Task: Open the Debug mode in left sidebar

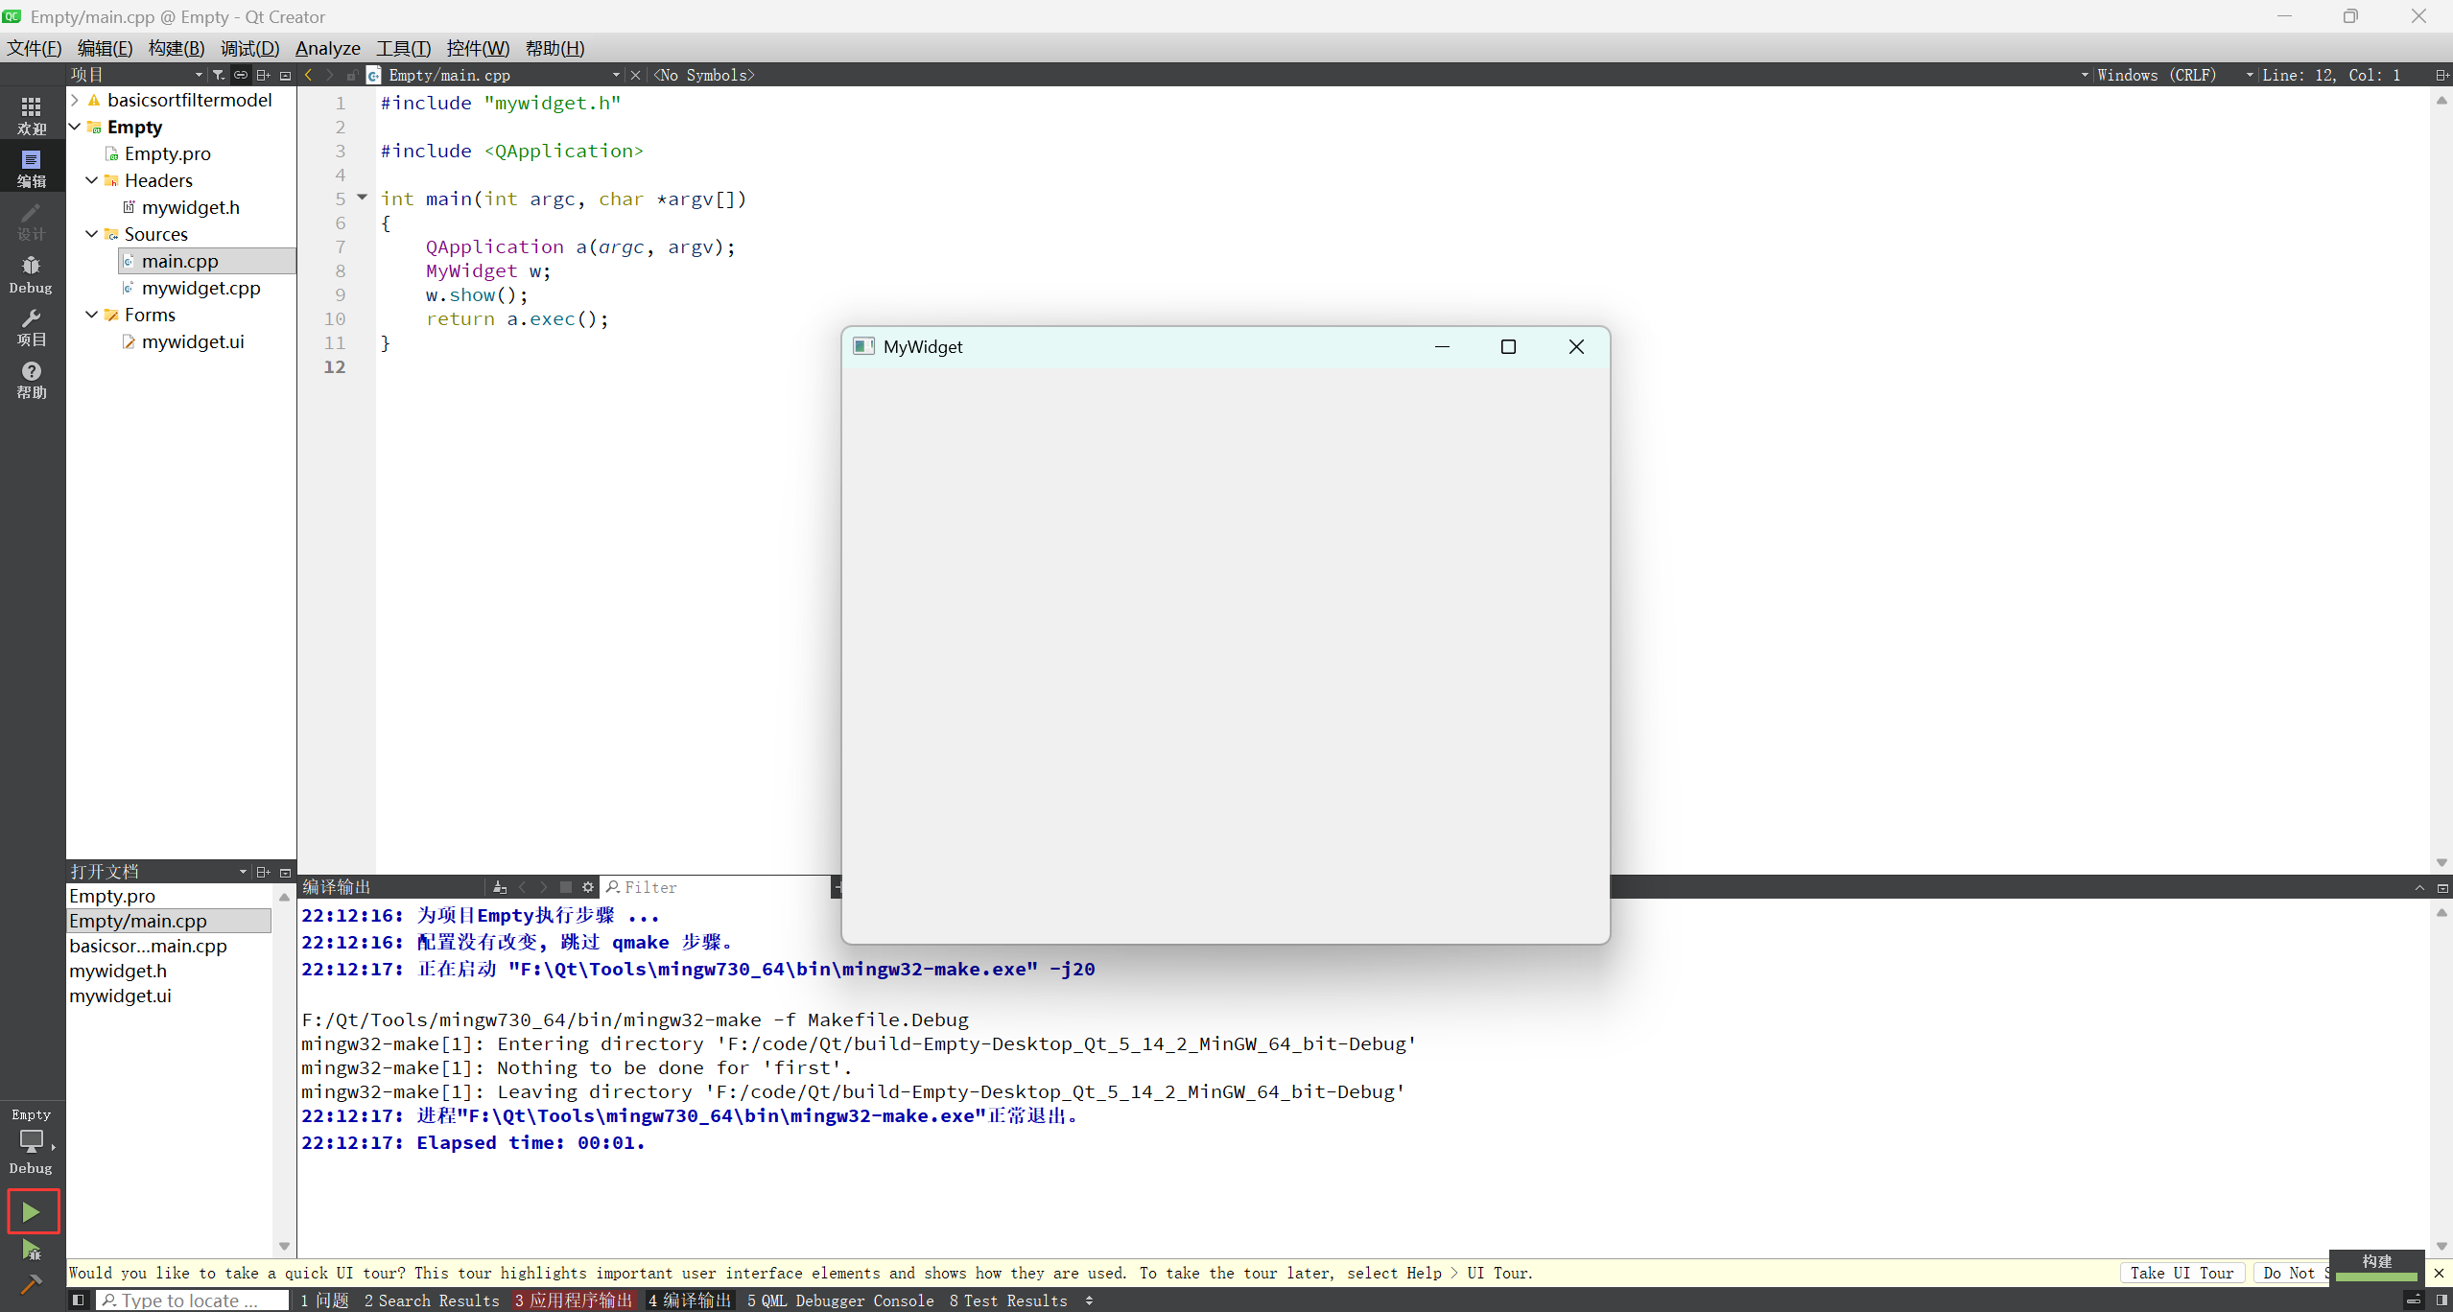Action: click(31, 274)
